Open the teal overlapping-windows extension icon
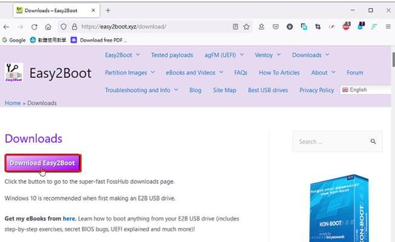 point(304,27)
